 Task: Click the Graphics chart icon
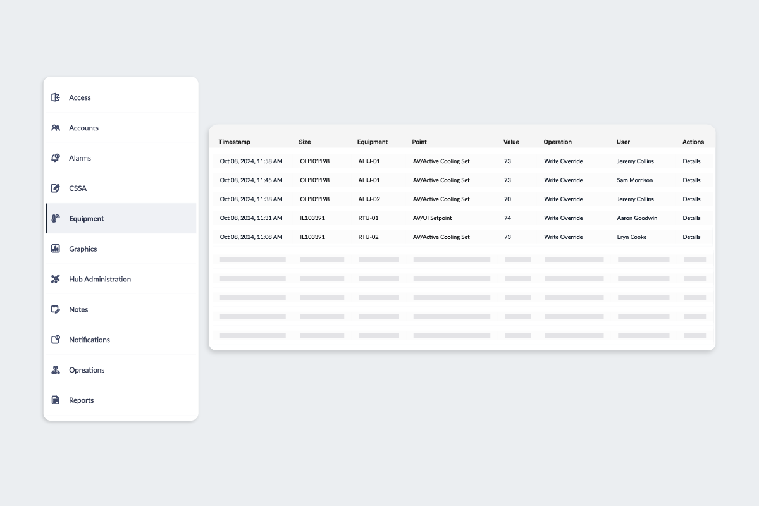coord(56,249)
